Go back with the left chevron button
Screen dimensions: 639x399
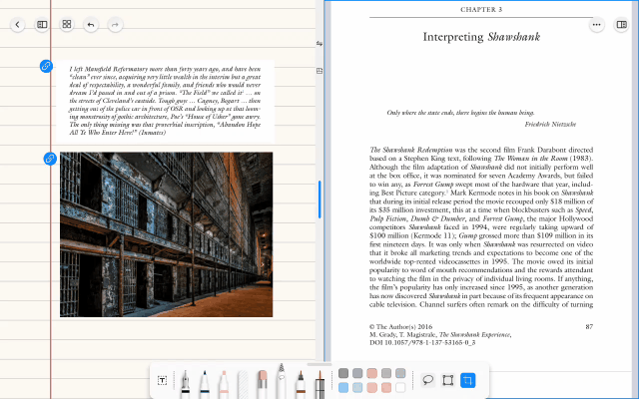18,25
